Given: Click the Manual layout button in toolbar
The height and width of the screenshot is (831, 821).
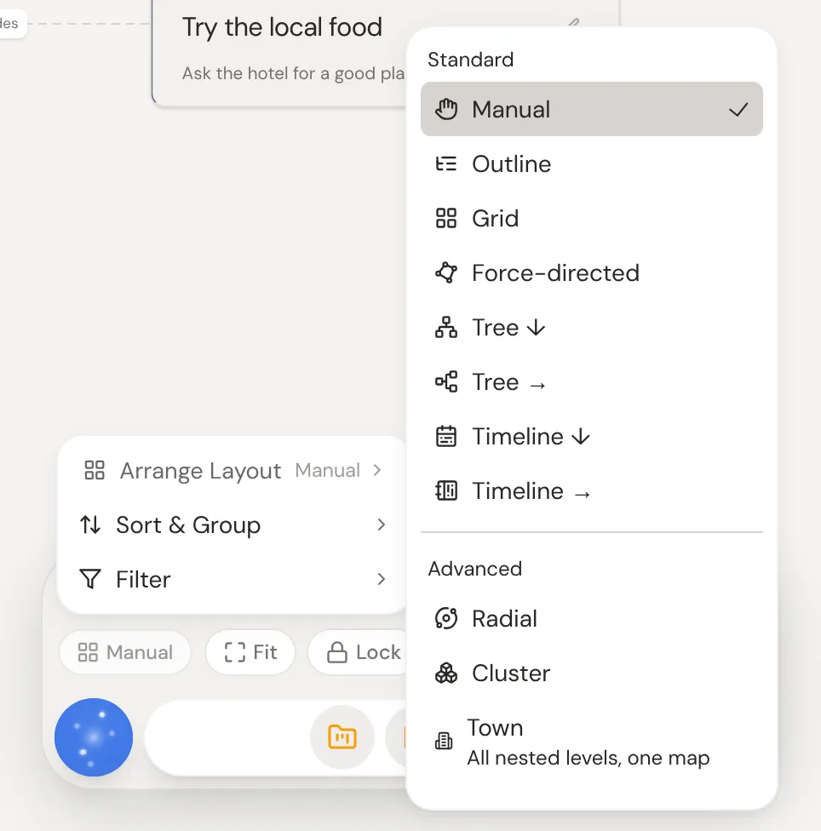Looking at the screenshot, I should tap(125, 652).
